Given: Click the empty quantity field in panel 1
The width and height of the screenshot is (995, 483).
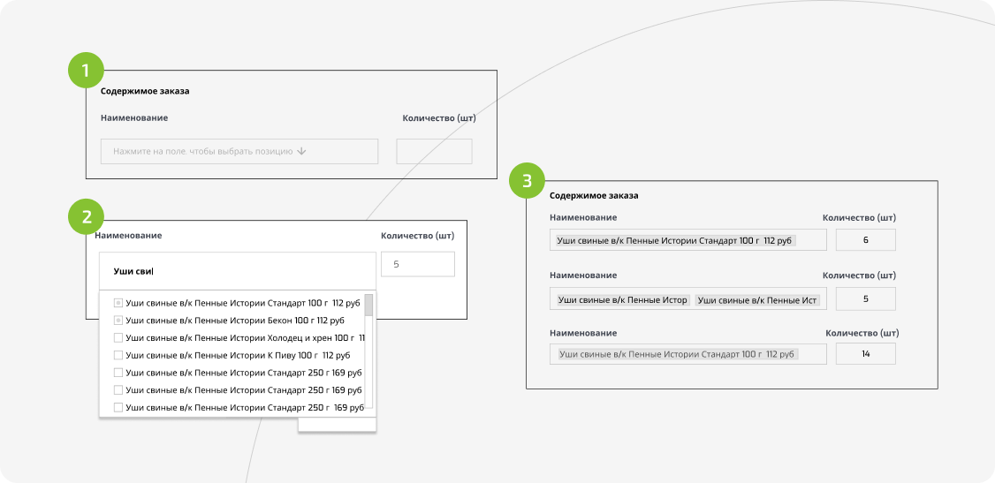Looking at the screenshot, I should tap(434, 152).
